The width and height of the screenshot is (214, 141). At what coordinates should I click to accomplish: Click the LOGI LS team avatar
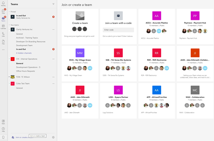(118, 90)
